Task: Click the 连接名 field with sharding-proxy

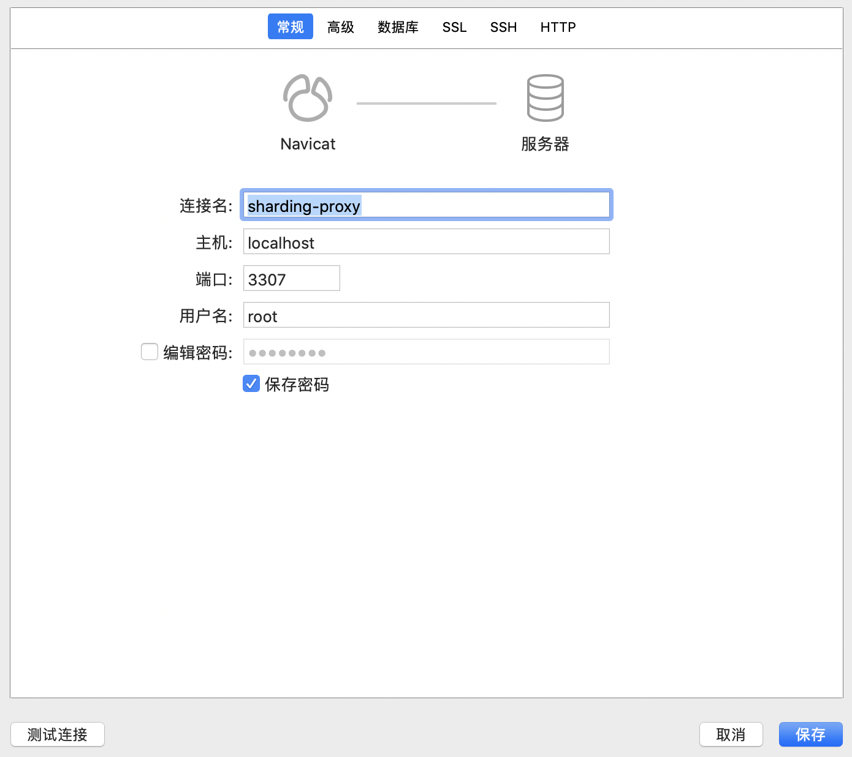Action: tap(427, 205)
